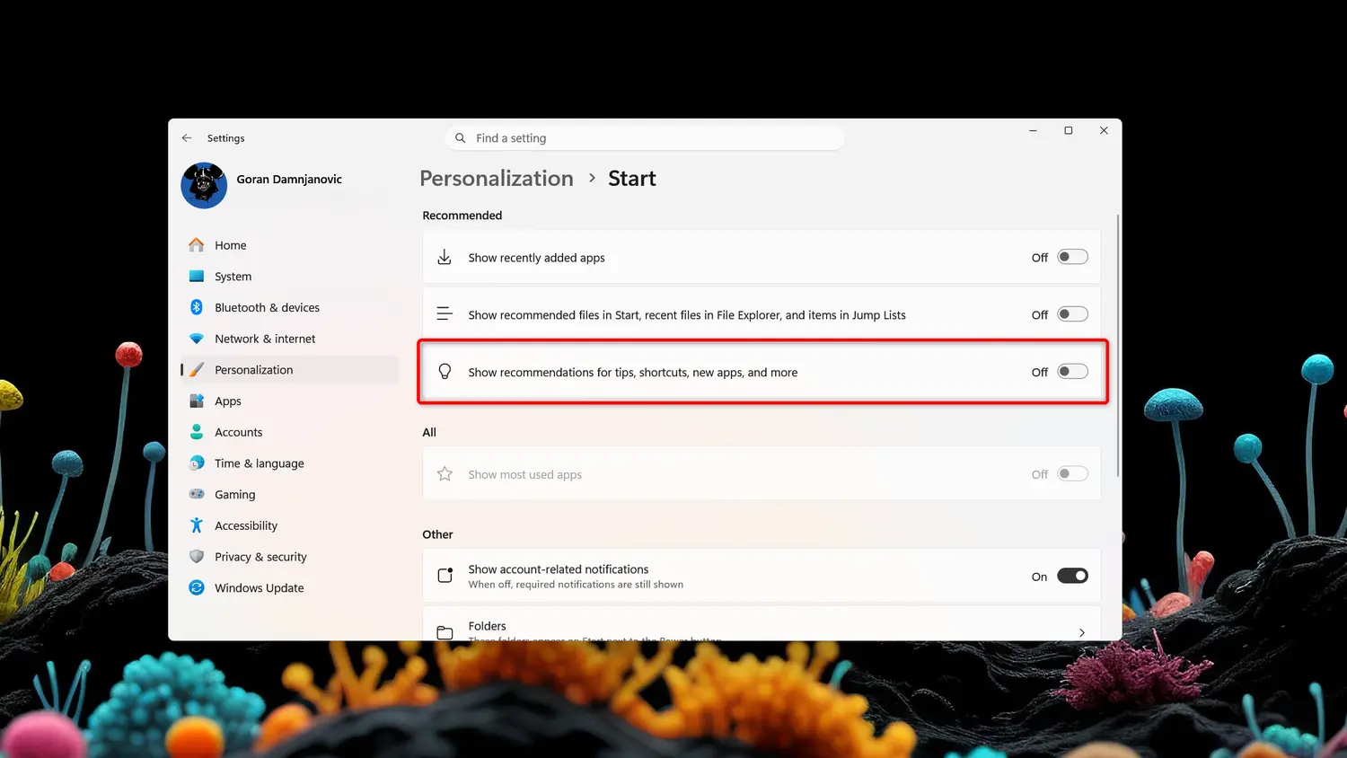Viewport: 1347px width, 758px height.
Task: Go to Home settings page
Action: 231,245
